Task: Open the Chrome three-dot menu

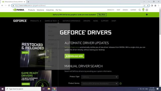Action: [x=159, y=6]
